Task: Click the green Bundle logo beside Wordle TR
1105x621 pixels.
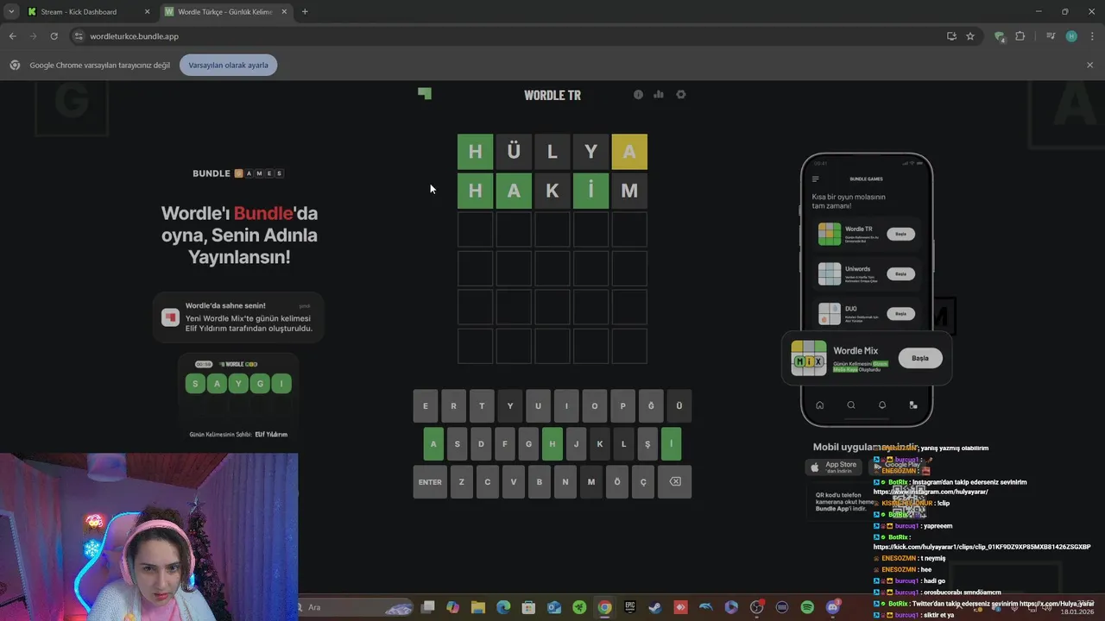Action: 425,93
